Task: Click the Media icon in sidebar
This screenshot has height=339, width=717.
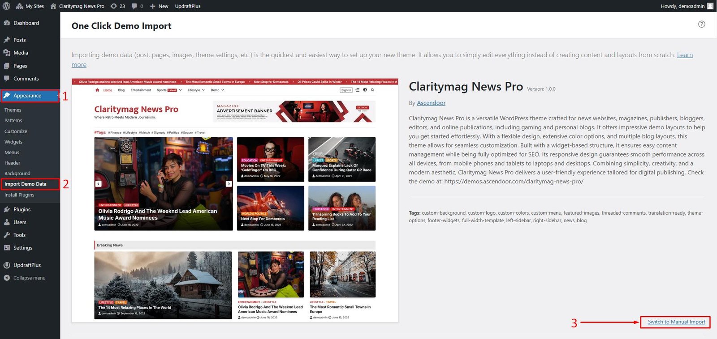Action: pos(7,53)
